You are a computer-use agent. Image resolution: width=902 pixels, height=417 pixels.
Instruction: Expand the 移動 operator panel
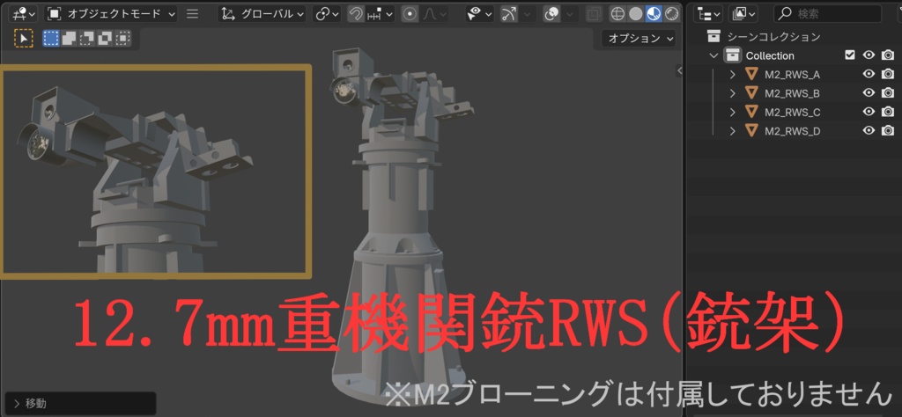pyautogui.click(x=80, y=403)
